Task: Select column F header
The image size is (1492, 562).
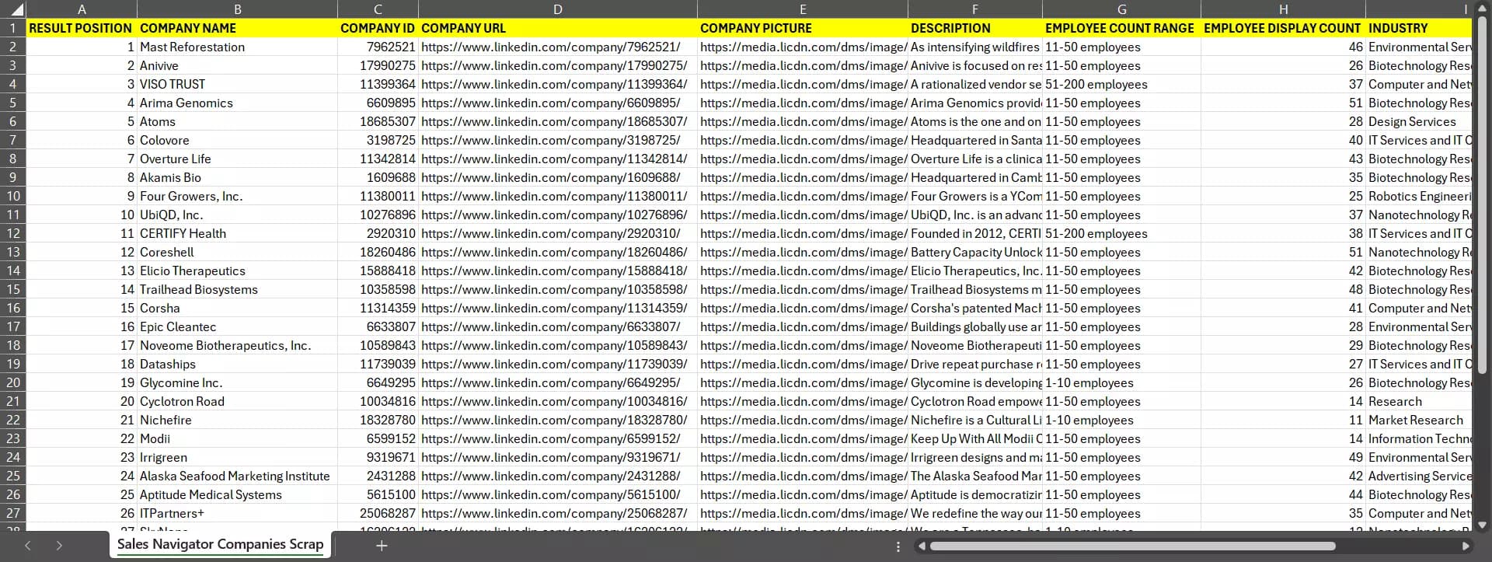Action: 975,9
